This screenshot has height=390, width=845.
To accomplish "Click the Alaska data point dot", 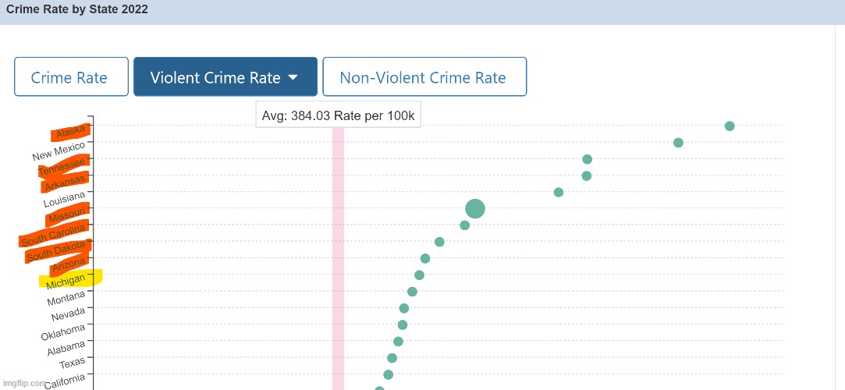I will [x=730, y=126].
